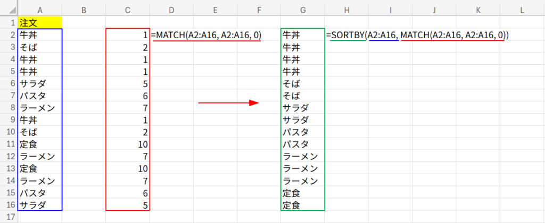Select cell A3 containing そば
Screen dimensions: 545x223
[40, 47]
